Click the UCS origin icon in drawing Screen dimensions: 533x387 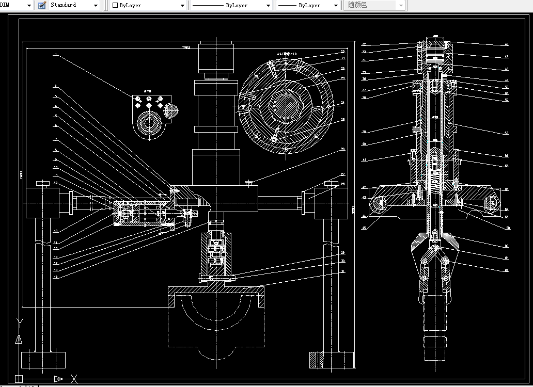(x=19, y=379)
